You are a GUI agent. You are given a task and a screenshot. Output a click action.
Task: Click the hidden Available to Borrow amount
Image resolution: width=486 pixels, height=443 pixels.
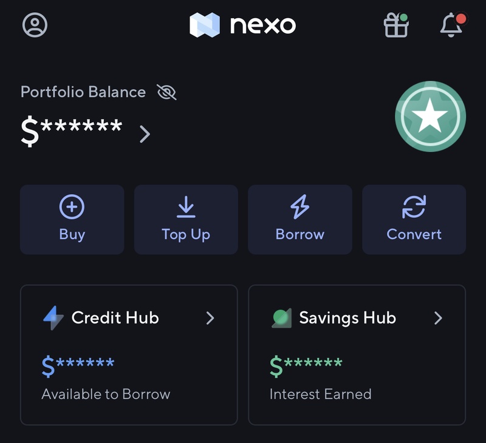pyautogui.click(x=78, y=366)
